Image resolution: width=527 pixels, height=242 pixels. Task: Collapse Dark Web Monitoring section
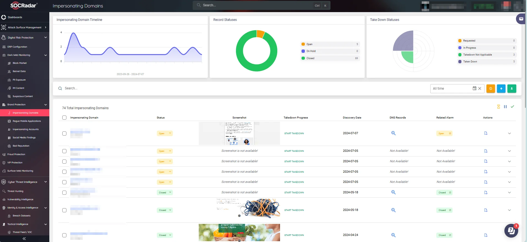(x=25, y=55)
